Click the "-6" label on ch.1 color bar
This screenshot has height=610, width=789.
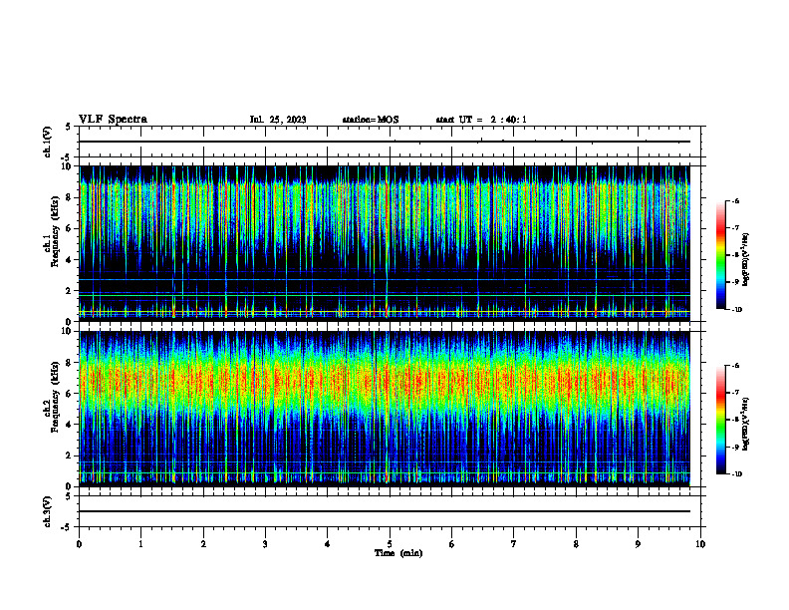(735, 201)
